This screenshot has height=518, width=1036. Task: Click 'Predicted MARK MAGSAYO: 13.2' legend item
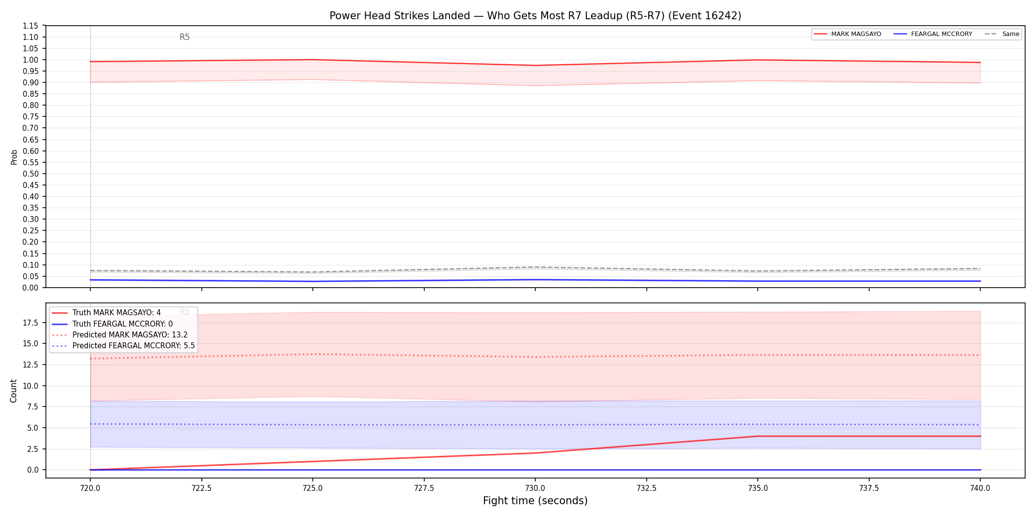[x=120, y=335]
